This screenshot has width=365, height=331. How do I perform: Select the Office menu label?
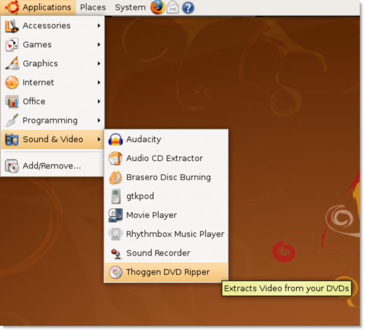[34, 102]
